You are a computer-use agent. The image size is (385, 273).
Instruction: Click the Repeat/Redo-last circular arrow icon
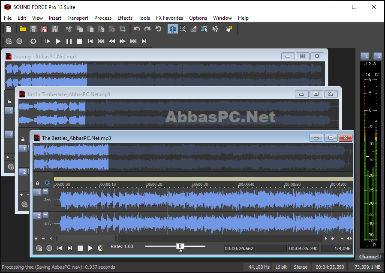point(158,29)
